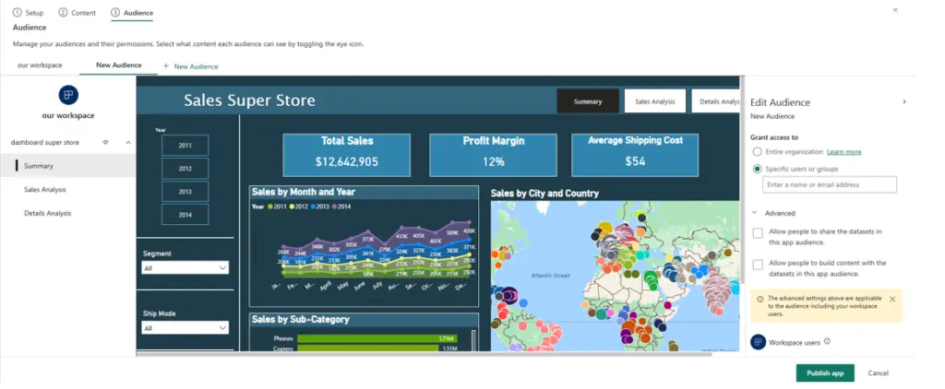This screenshot has height=389, width=945.
Task: Collapse the Advanced section
Action: (x=754, y=213)
